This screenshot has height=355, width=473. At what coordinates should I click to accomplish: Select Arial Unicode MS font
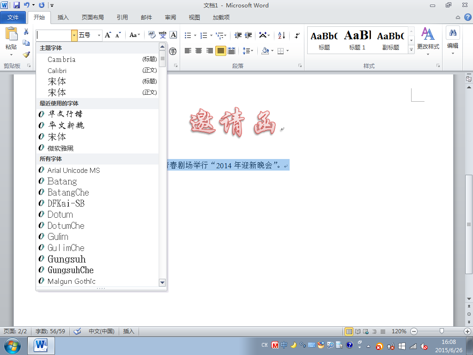97,170
